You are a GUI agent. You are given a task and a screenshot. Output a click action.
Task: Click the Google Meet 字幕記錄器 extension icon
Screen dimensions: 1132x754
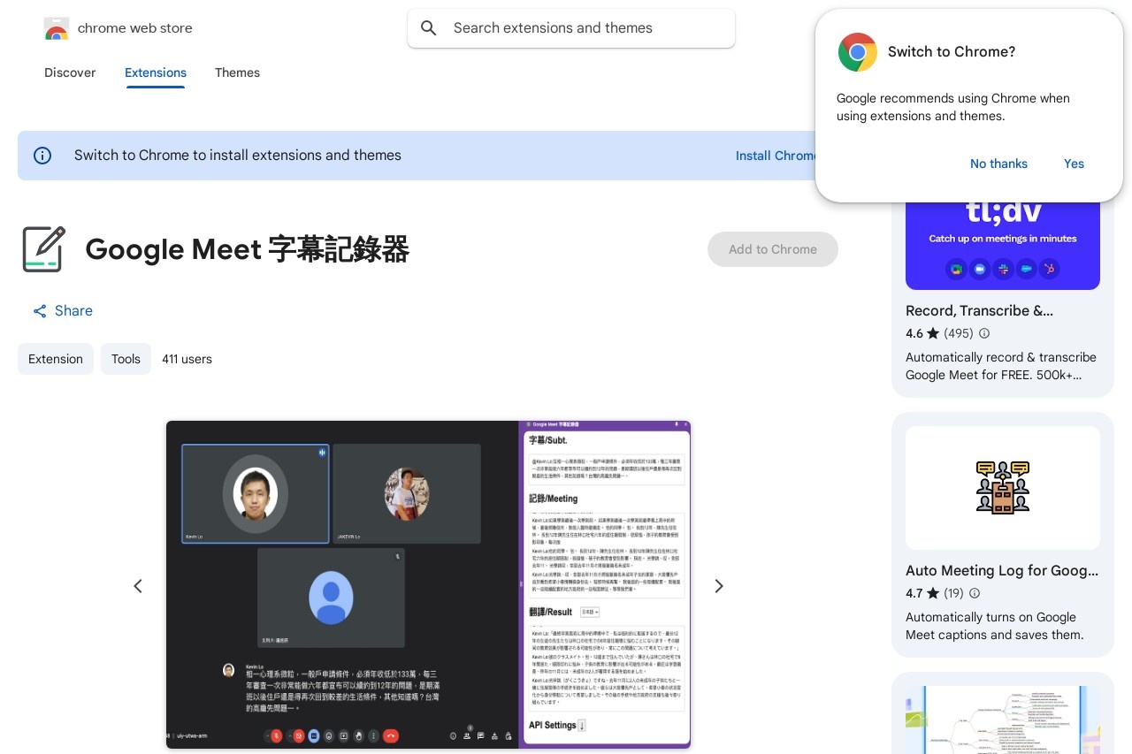44,249
